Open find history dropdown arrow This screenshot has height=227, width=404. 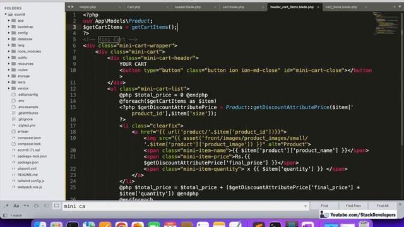coord(306,206)
